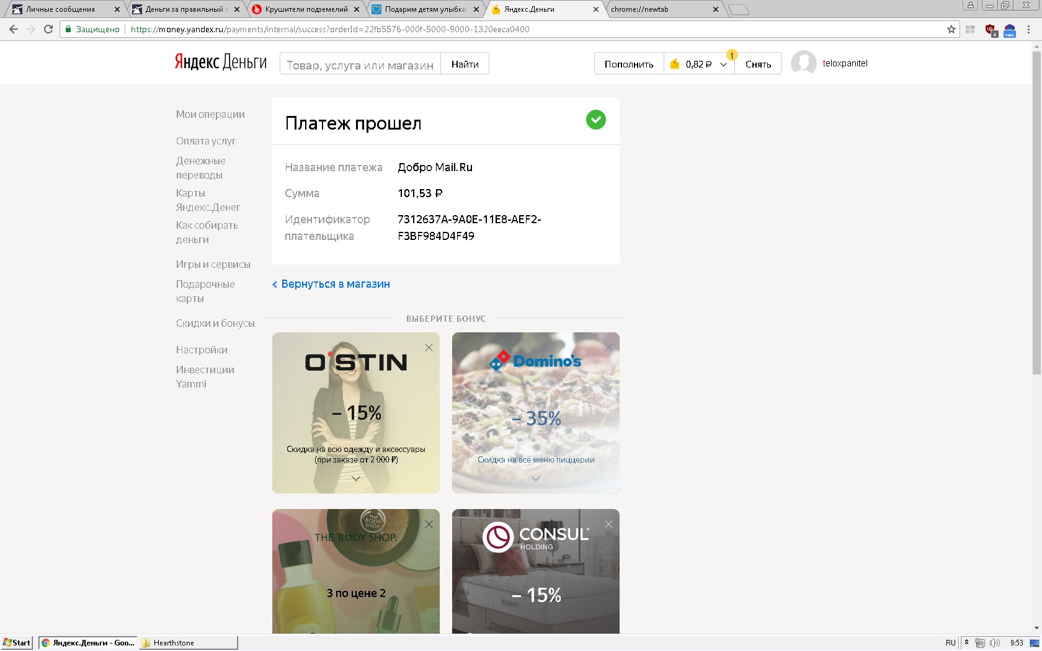
Task: Click the browser address bar URL
Action: [330, 29]
